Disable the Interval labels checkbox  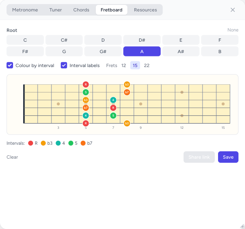tap(64, 65)
